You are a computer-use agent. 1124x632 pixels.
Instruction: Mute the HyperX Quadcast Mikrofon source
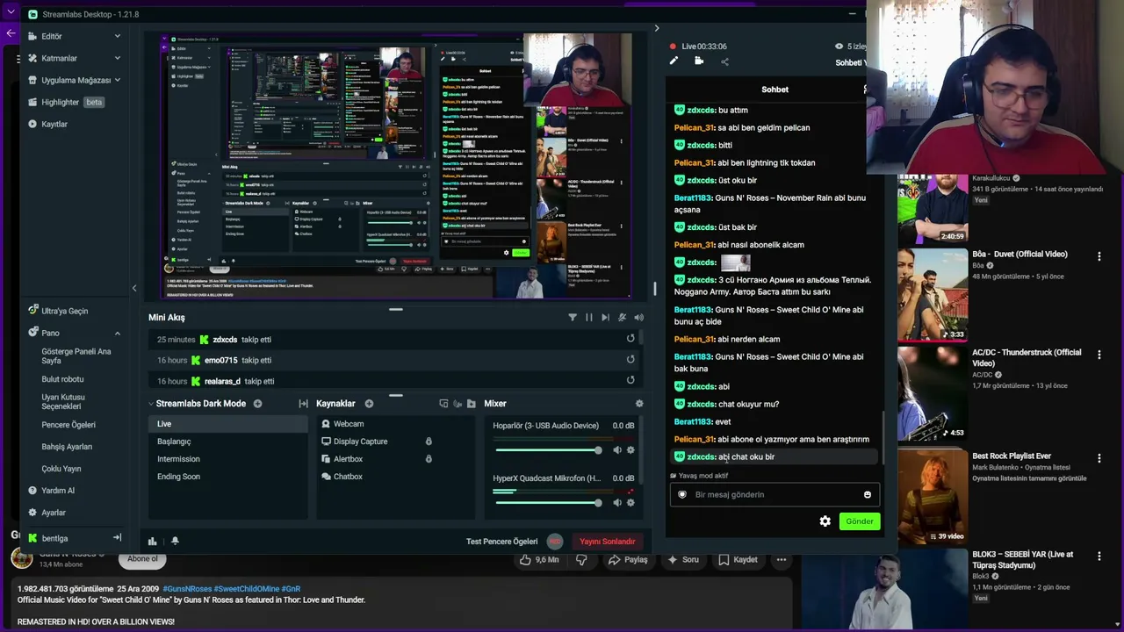(x=617, y=503)
